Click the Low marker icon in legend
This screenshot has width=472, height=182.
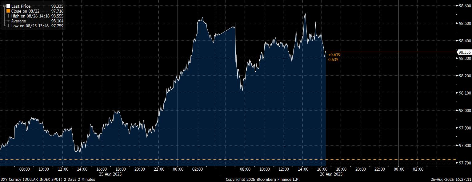8,26
